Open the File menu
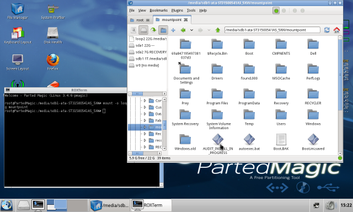This screenshot has width=353, height=212. 132,10
